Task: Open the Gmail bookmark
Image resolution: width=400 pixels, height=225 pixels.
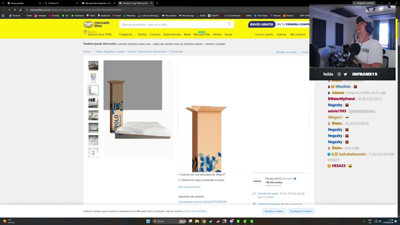Action: [117, 16]
